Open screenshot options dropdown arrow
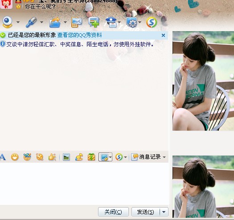The width and height of the screenshot is (234, 220). click(x=110, y=157)
